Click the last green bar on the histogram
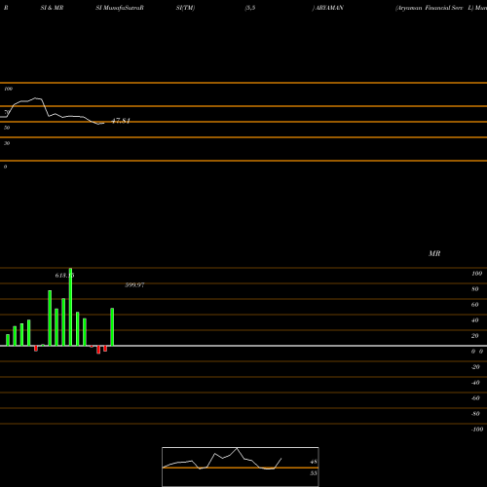The height and width of the screenshot is (487, 487). 112,327
